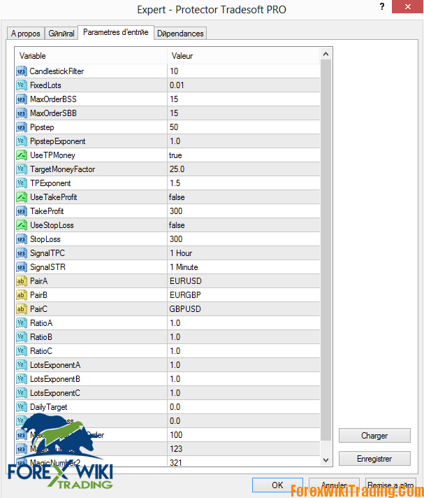424x498 pixels.
Task: Click the string icon beside PairB
Action: pyautogui.click(x=21, y=295)
